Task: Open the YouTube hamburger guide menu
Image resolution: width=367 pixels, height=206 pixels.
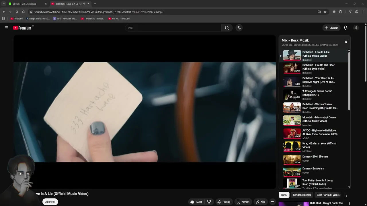Action: pos(6,28)
